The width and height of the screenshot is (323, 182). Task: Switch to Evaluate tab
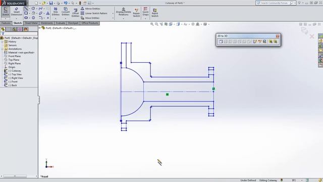tap(61, 23)
